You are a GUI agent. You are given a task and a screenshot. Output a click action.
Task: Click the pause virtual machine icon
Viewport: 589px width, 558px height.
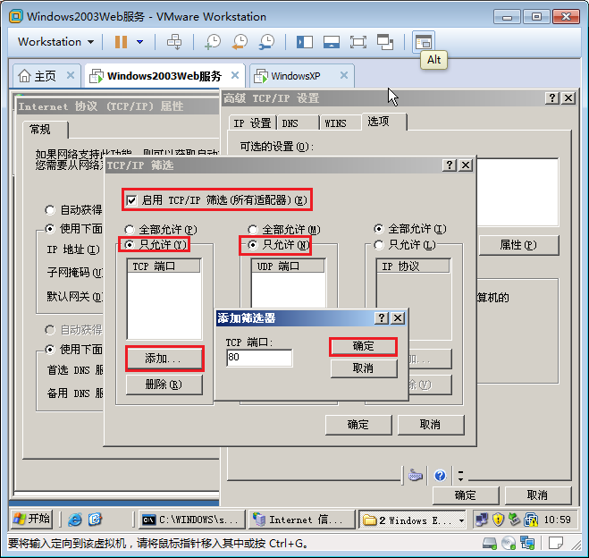[121, 42]
